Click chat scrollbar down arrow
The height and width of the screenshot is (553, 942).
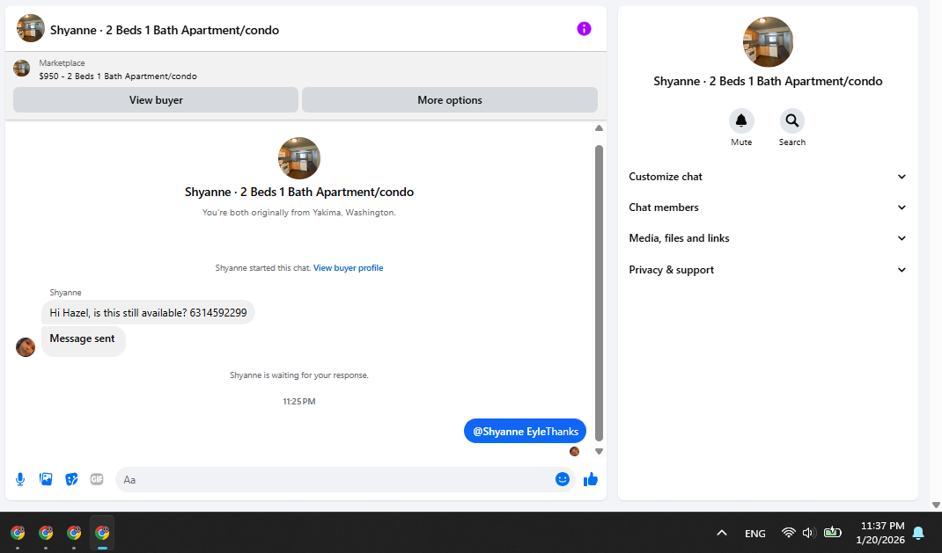coord(599,452)
